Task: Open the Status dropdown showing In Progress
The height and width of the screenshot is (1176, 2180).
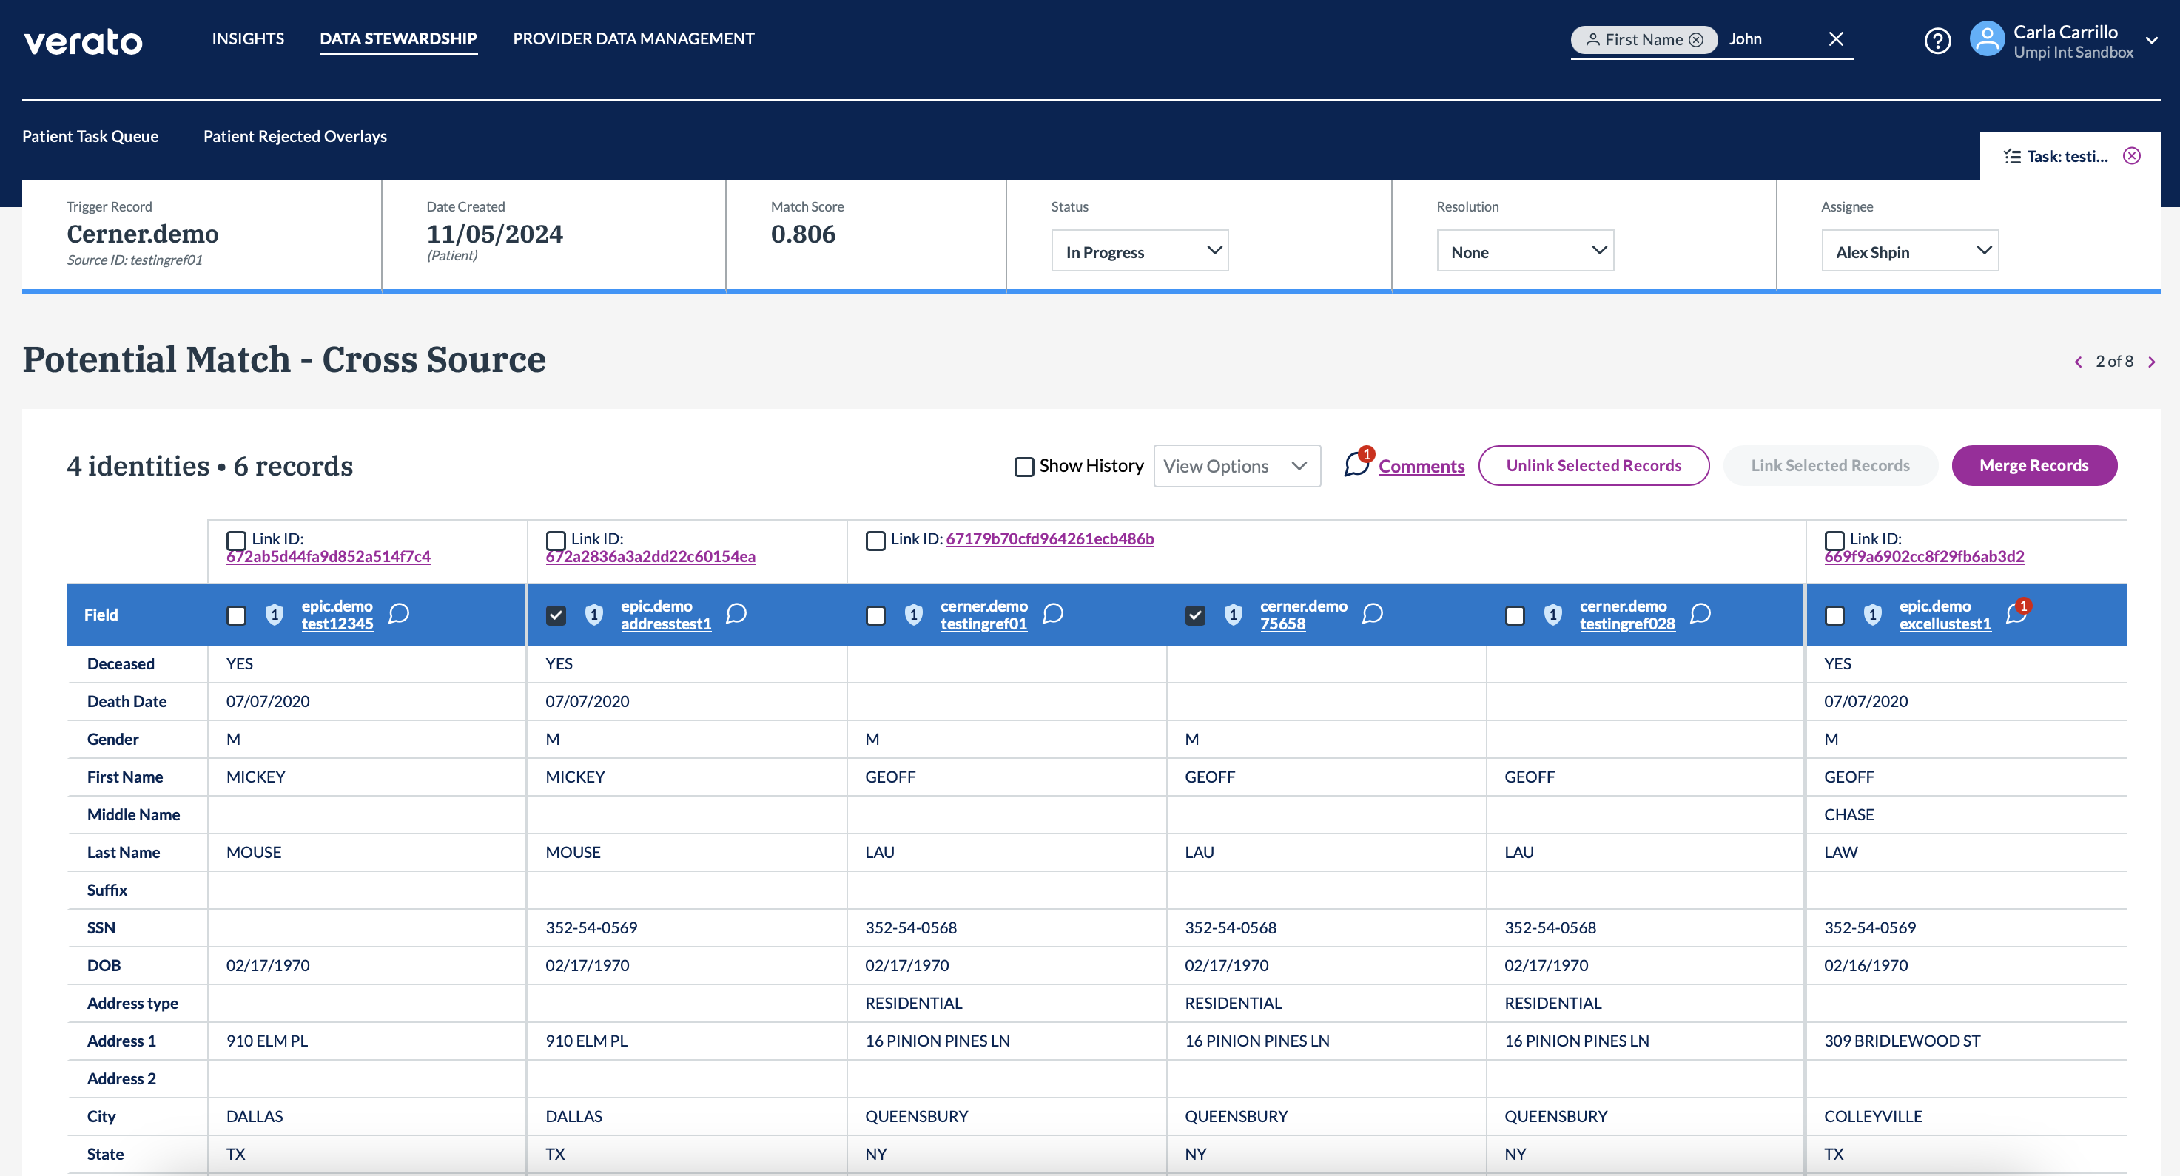Action: [x=1139, y=251]
